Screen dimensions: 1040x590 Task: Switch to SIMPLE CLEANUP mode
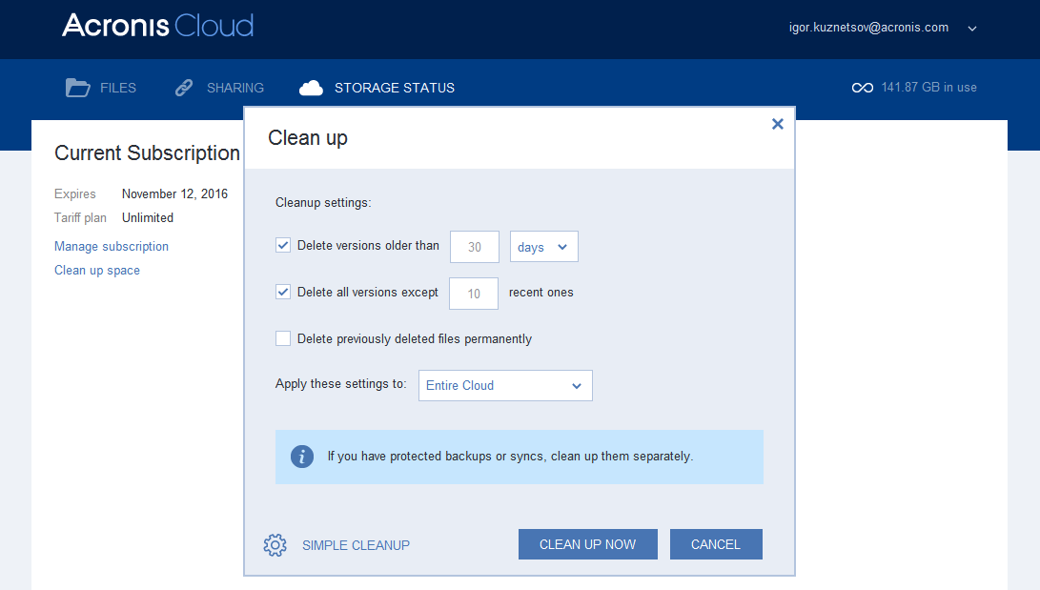pyautogui.click(x=356, y=545)
